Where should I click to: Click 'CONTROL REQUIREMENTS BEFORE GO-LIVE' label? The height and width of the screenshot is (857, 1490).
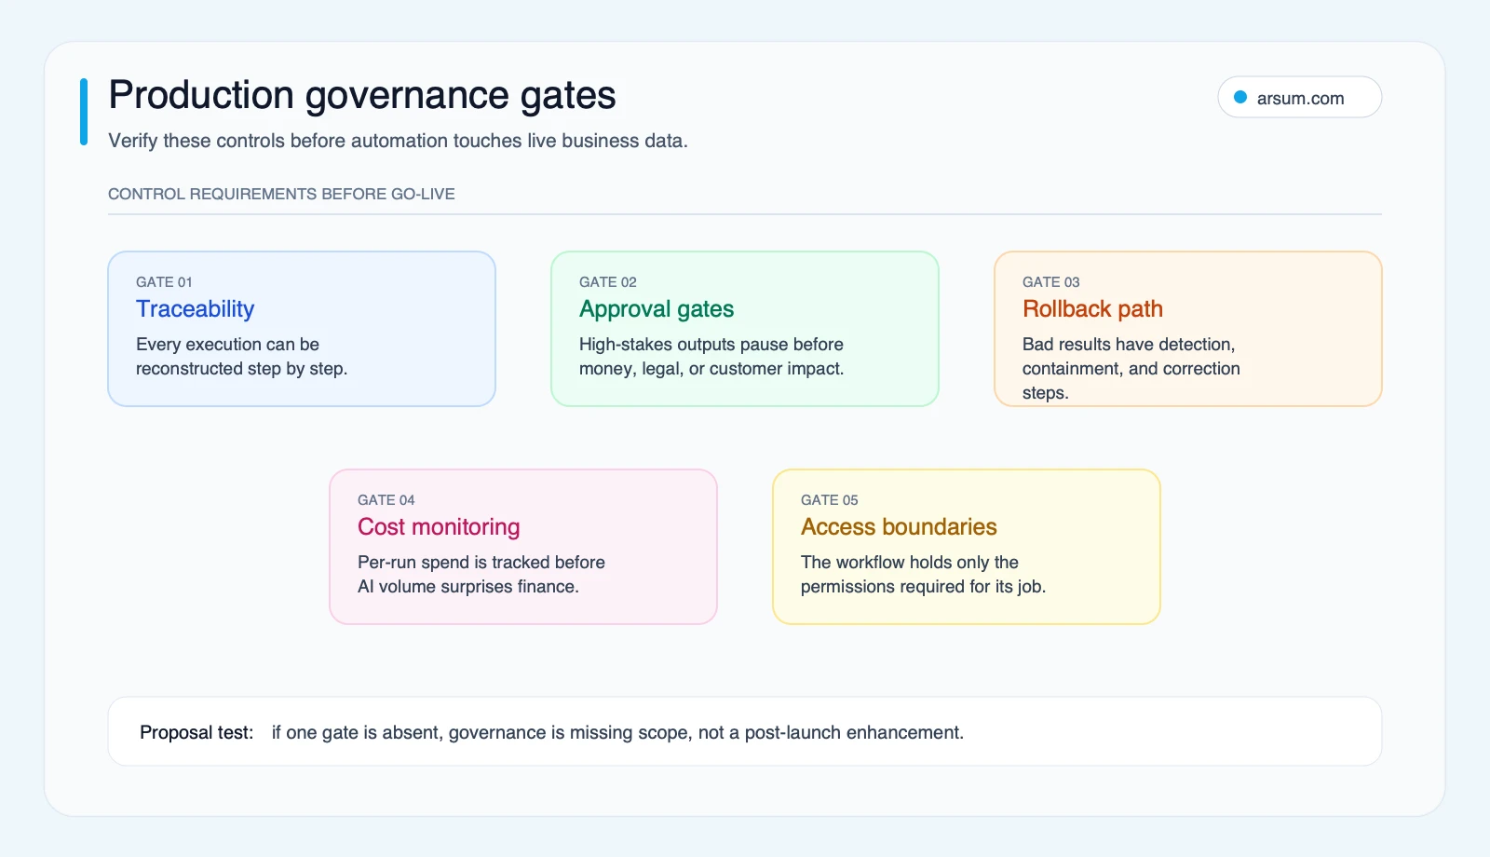coord(281,194)
